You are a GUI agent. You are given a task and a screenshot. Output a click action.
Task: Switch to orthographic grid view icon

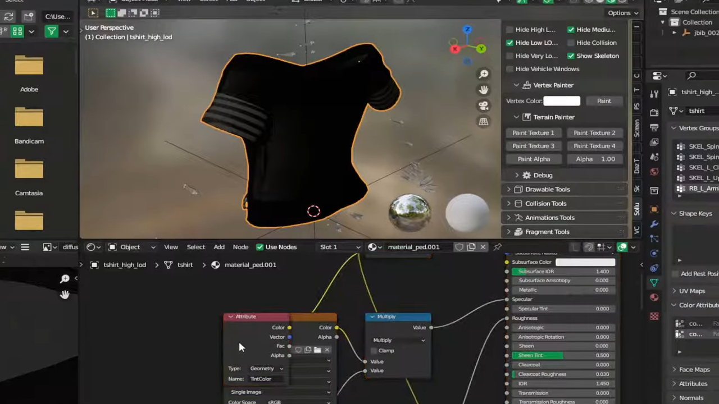coord(483,122)
